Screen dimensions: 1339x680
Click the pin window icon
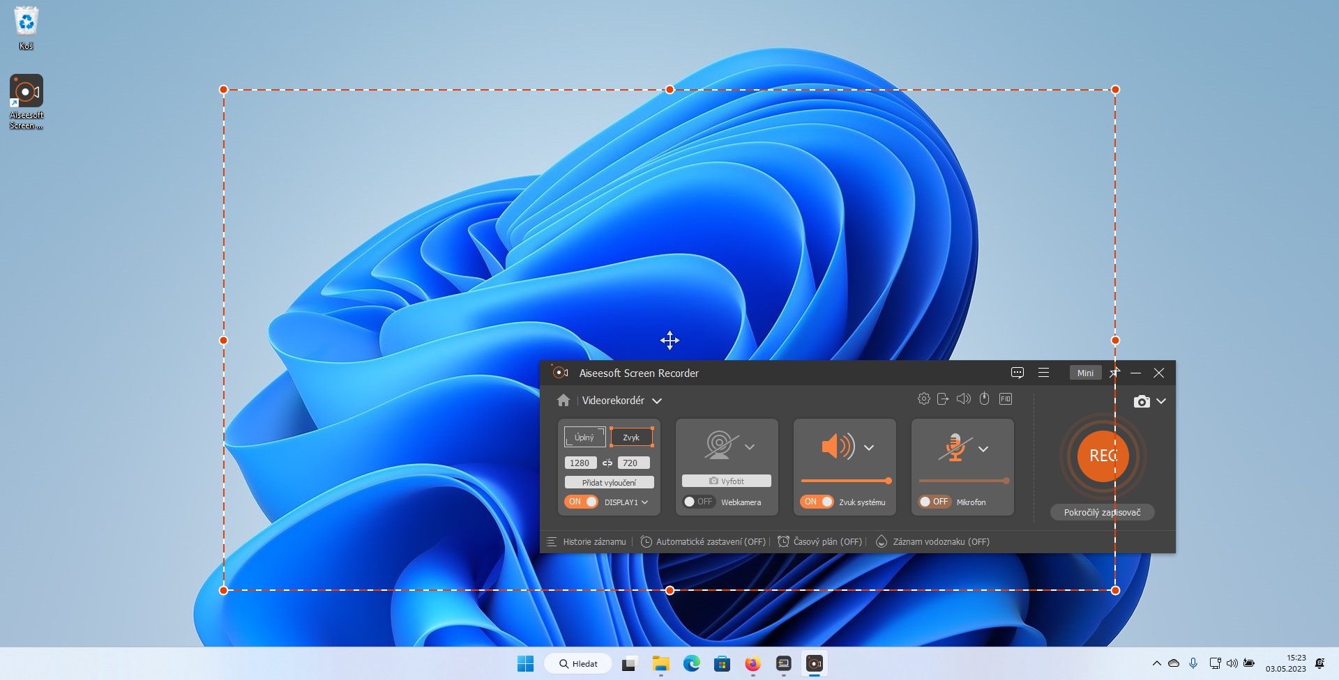click(1114, 373)
